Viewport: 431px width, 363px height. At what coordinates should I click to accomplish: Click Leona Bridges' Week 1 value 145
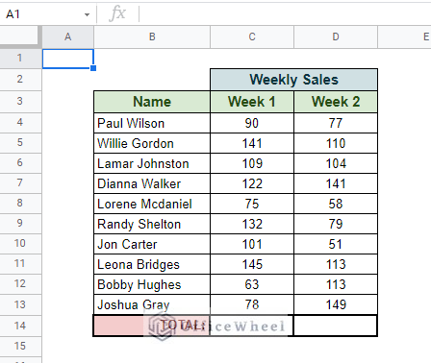(252, 264)
